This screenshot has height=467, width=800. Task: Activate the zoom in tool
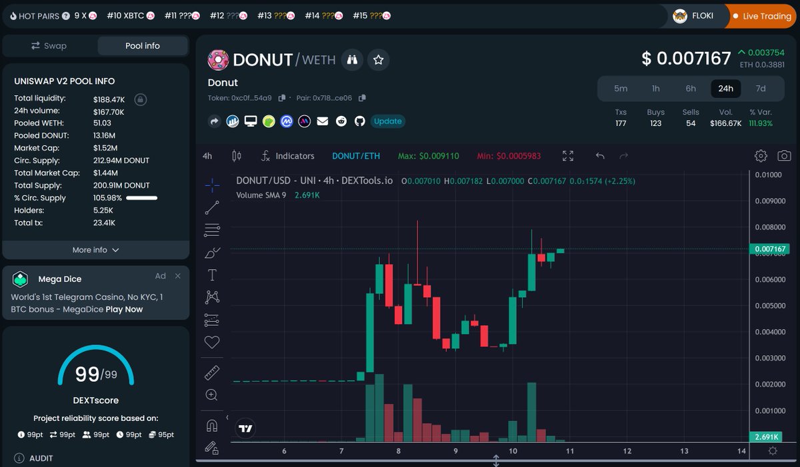[x=212, y=395]
